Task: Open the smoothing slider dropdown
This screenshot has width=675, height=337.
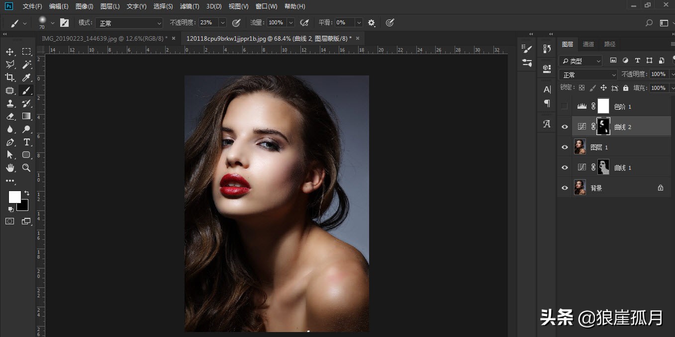Action: tap(359, 23)
